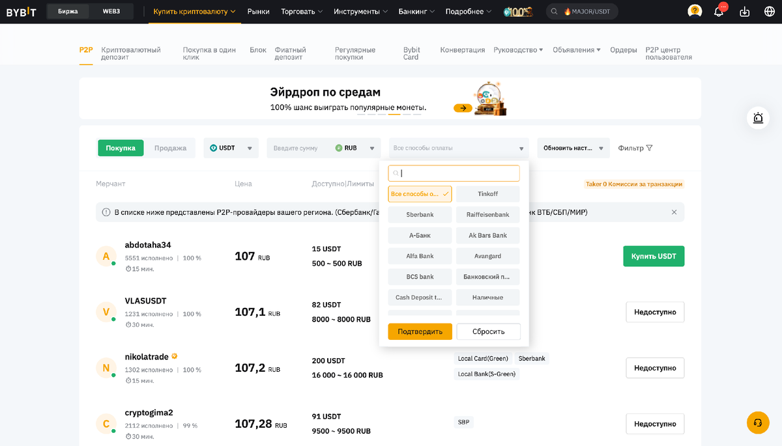782x446 pixels.
Task: Select Alfa Bank payment option
Action: tap(420, 256)
